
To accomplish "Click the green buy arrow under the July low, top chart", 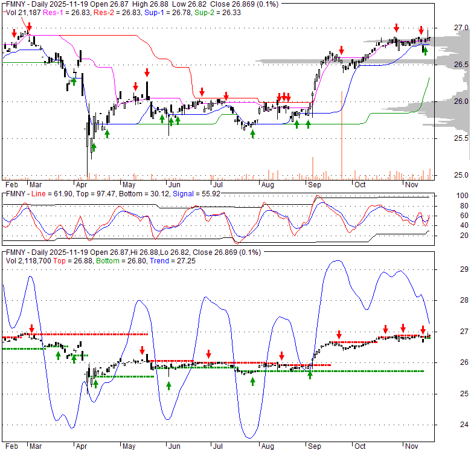I will (252, 133).
